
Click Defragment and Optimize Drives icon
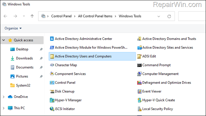tap(139, 83)
